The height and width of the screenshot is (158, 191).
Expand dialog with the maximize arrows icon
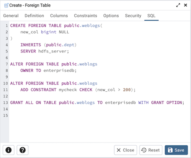[178, 5]
